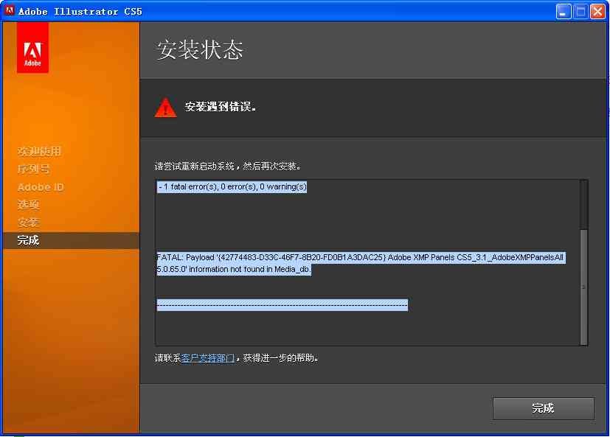Image resolution: width=610 pixels, height=437 pixels.
Task: Click the 安装遇到错误 error heading
Action: [x=221, y=107]
